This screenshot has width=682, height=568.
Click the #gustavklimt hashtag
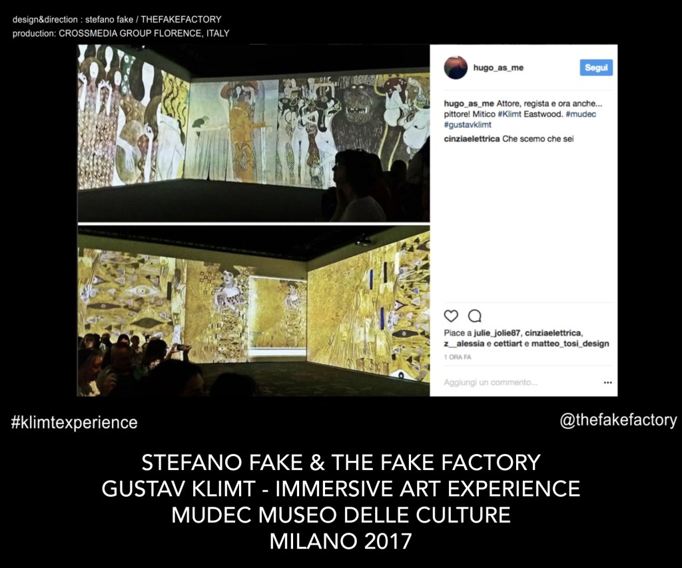click(468, 125)
